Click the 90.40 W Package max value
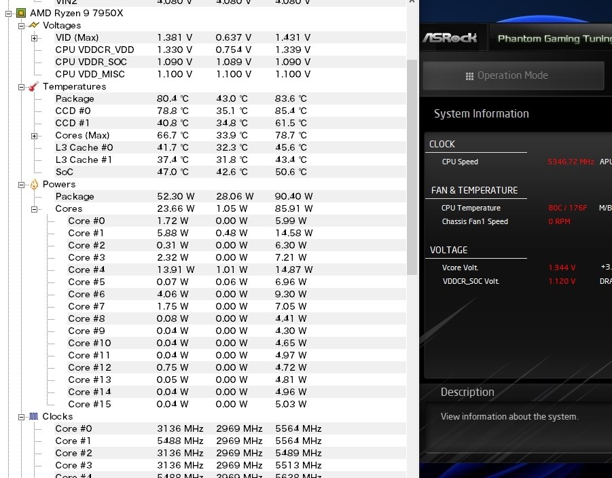Screen dimensions: 612x478 click(293, 197)
